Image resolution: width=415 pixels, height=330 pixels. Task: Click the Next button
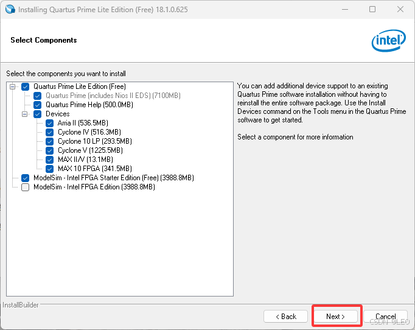335,316
